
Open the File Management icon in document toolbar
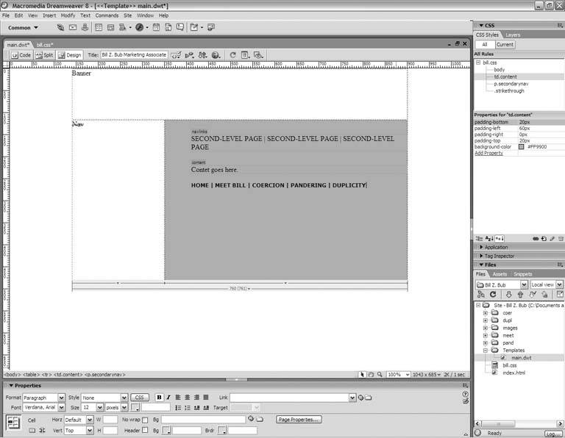pos(202,55)
